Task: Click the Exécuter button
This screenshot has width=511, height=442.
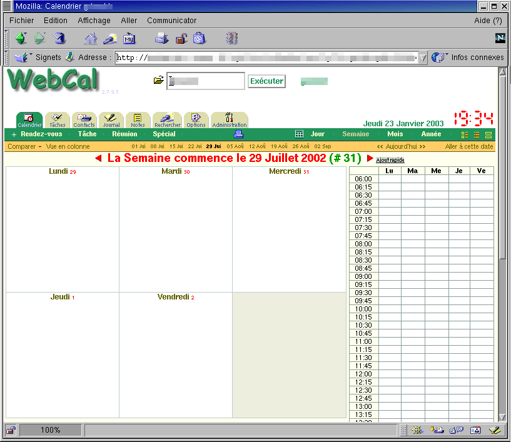Action: point(266,81)
